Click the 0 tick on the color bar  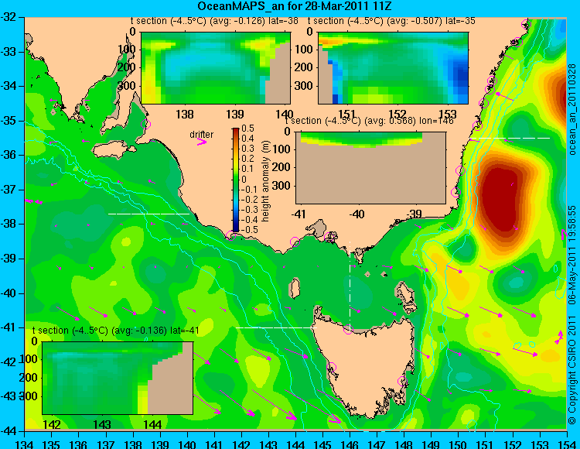pyautogui.click(x=244, y=179)
